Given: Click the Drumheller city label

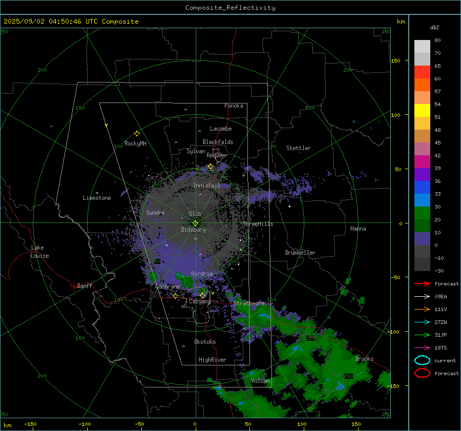Looking at the screenshot, I should tap(300, 253).
